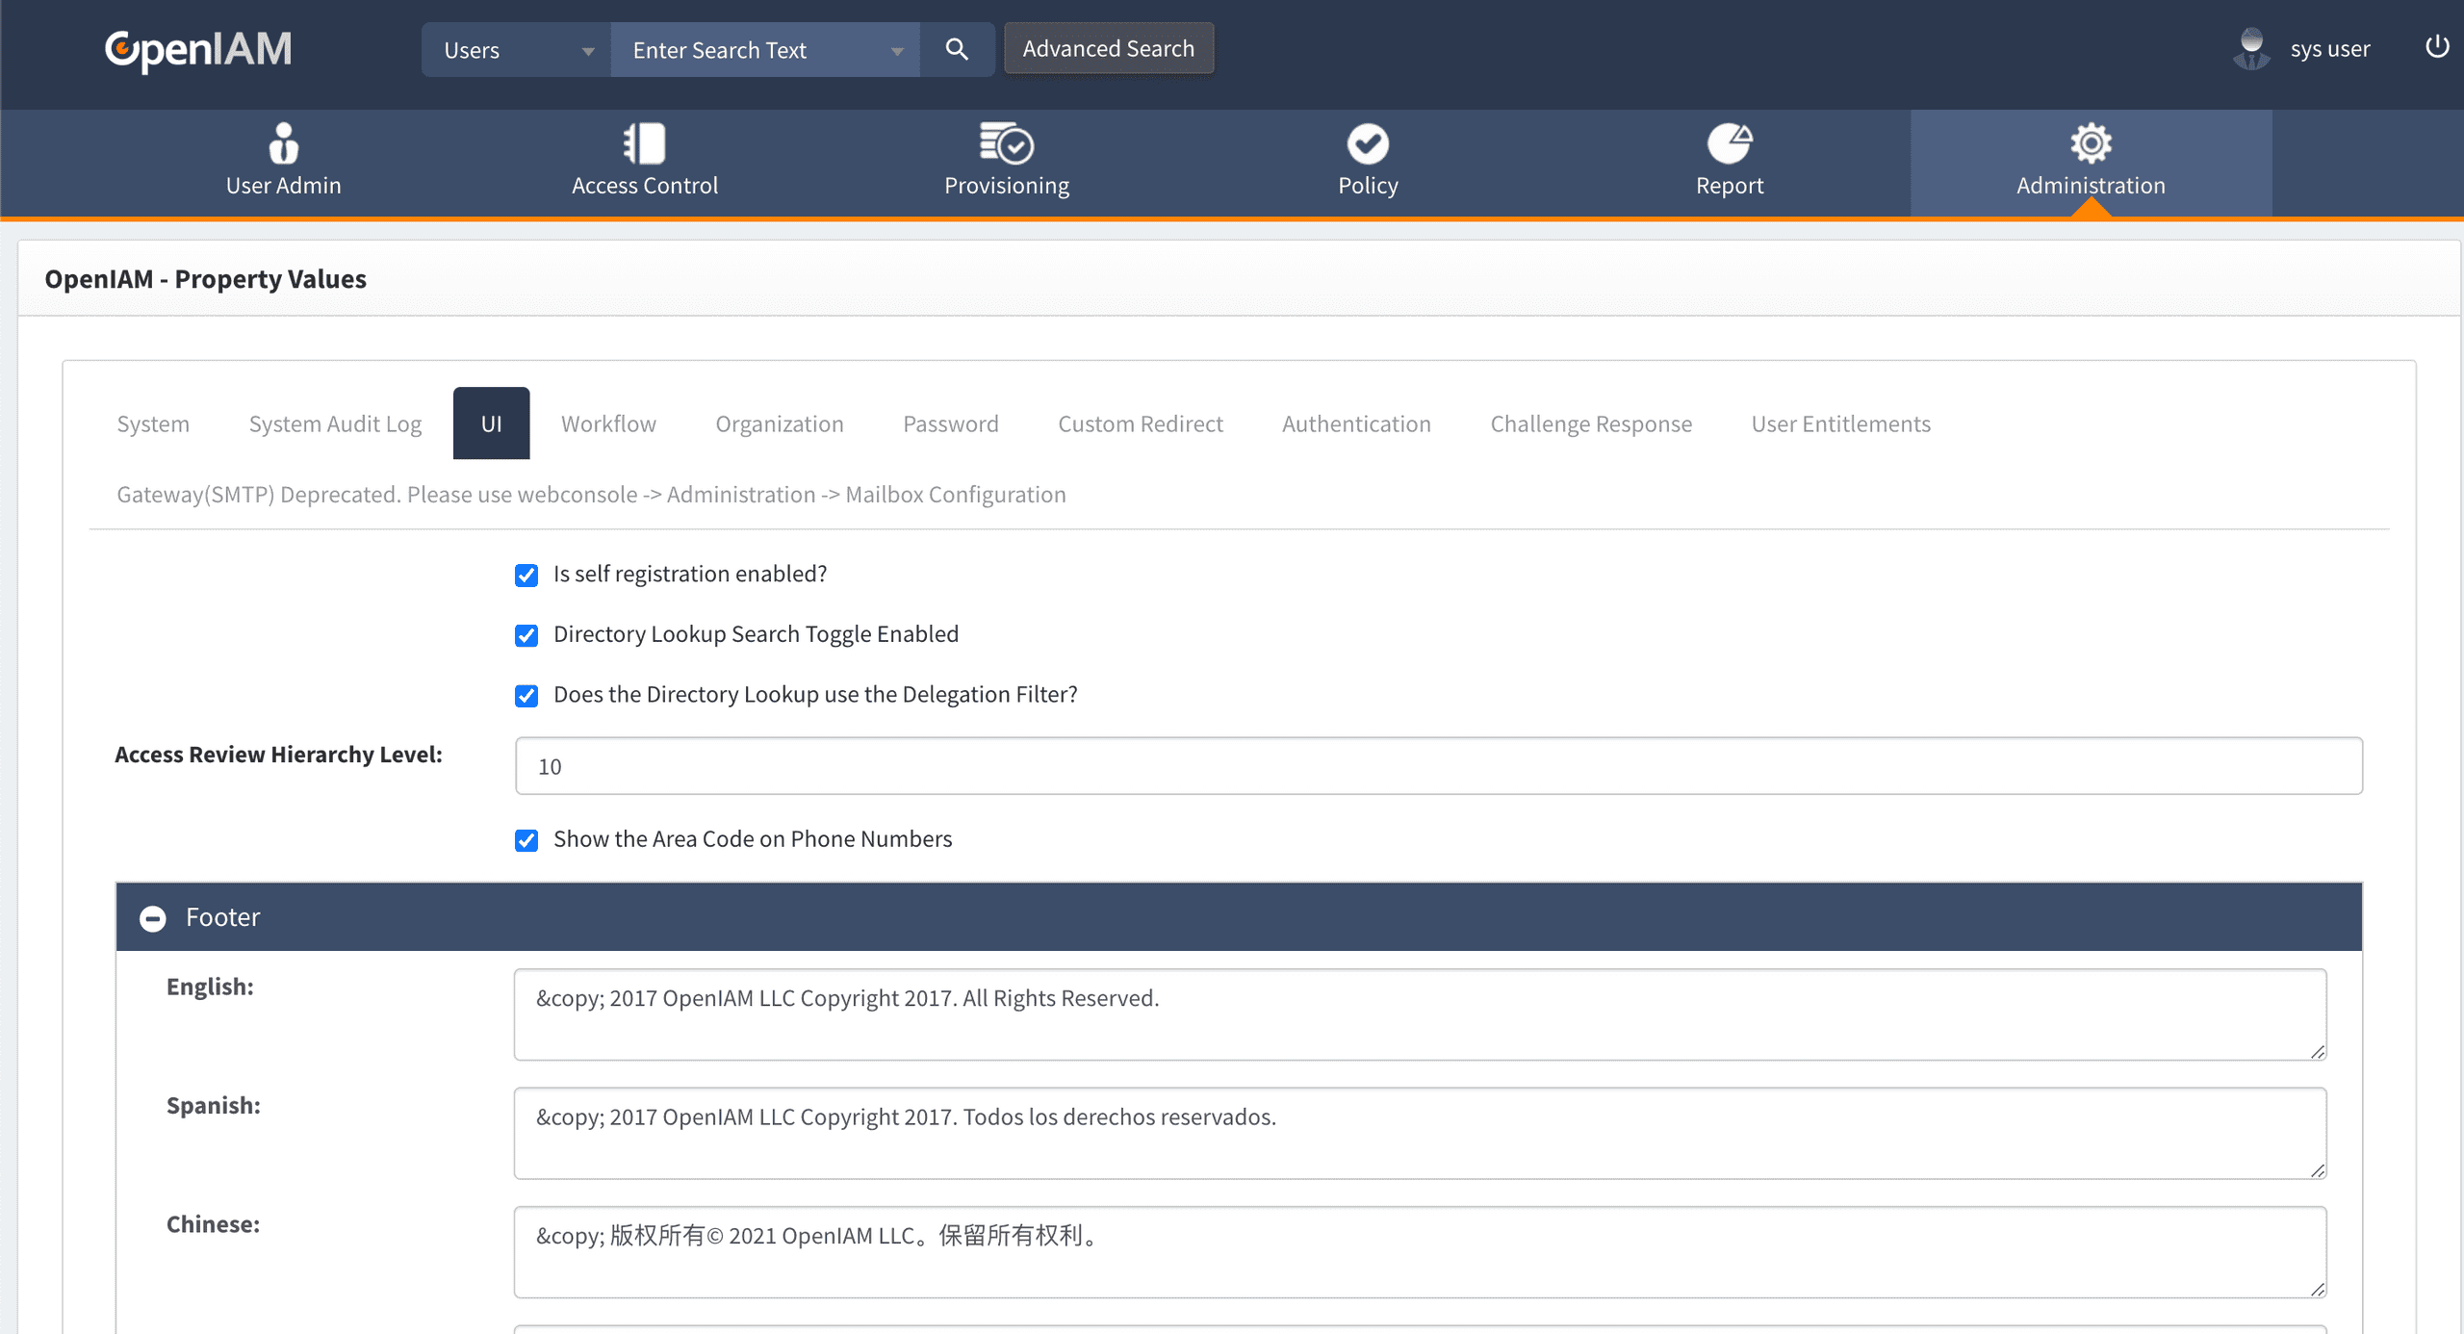Click the search magnifier icon
This screenshot has height=1334, width=2464.
pos(957,49)
